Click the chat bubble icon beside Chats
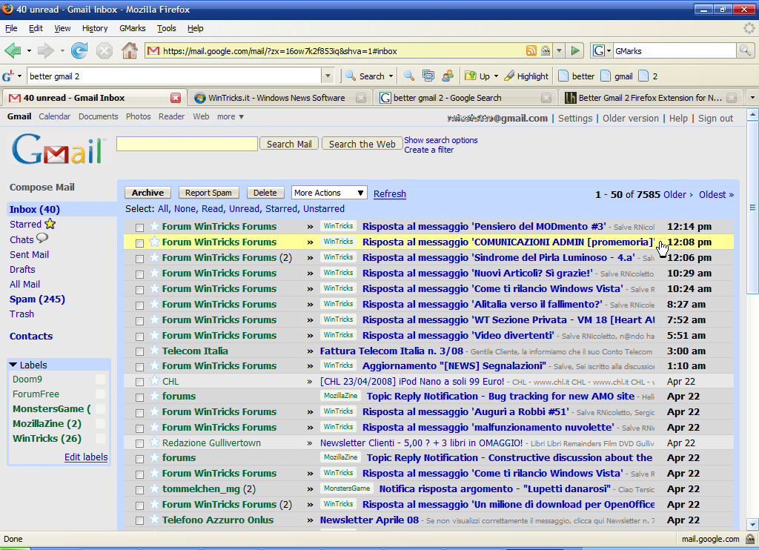The image size is (759, 550). (x=42, y=238)
